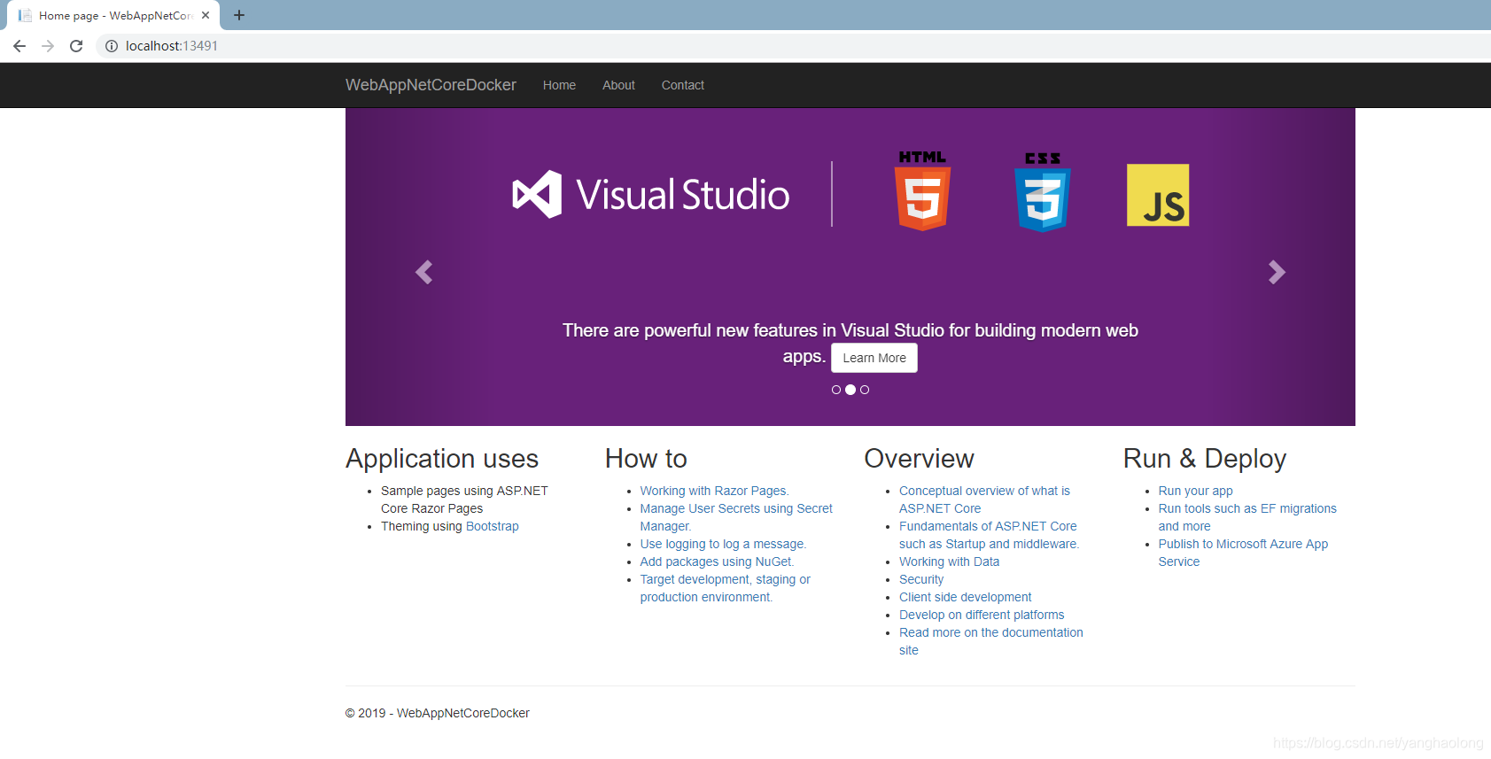Open the Security link
Image resolution: width=1491 pixels, height=759 pixels.
[921, 579]
